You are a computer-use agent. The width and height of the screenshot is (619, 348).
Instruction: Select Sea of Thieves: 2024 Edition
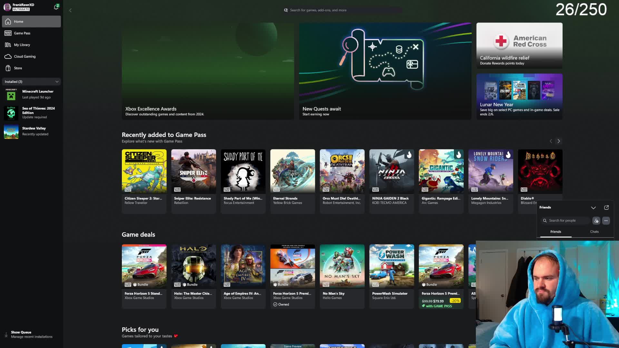tap(31, 113)
